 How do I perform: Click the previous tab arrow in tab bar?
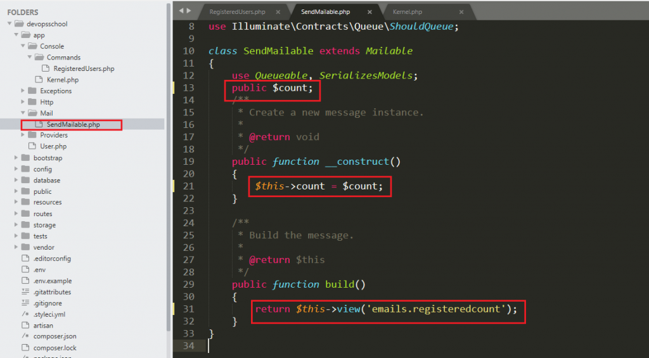pyautogui.click(x=181, y=11)
